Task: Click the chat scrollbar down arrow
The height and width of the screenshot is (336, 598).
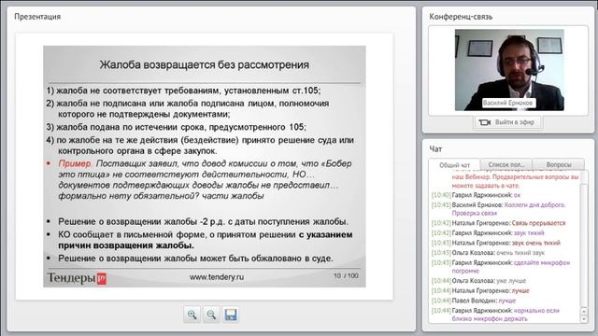Action: click(584, 319)
